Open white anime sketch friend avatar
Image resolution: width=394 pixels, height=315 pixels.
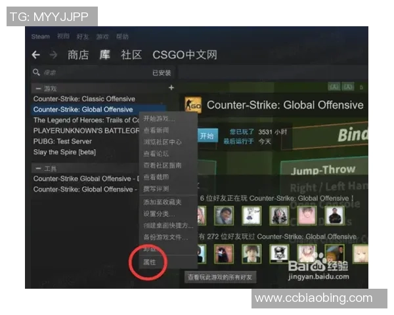coord(252,215)
